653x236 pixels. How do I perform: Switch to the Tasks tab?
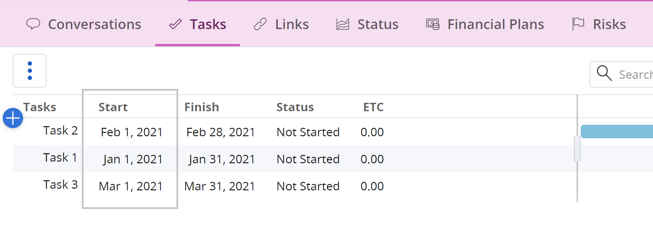click(198, 24)
